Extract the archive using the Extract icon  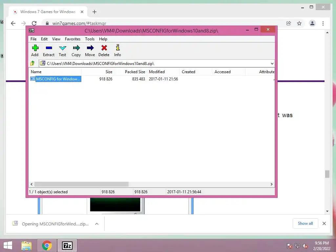pos(49,51)
